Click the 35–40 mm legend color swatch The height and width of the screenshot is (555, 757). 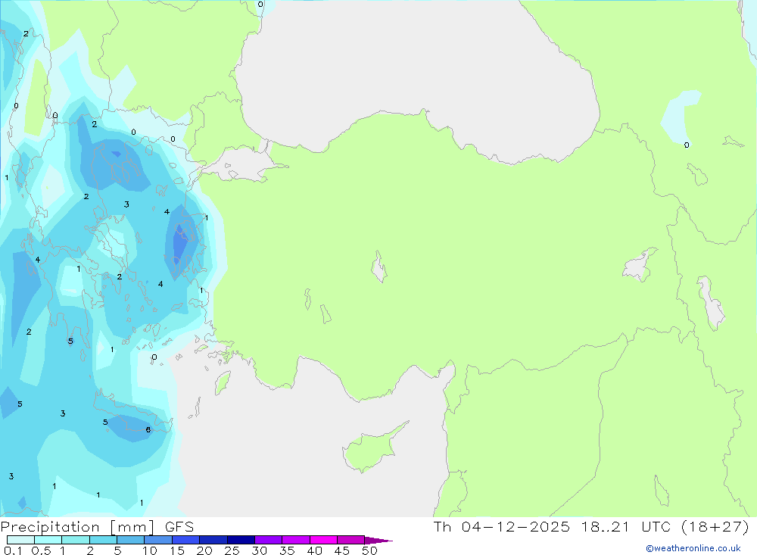295,540
